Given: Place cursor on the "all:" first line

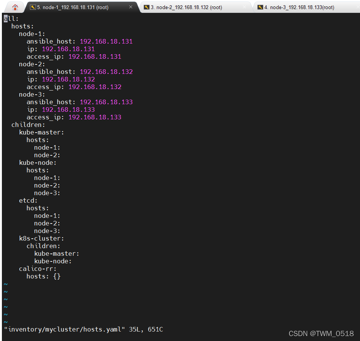Looking at the screenshot, I should [x=11, y=19].
